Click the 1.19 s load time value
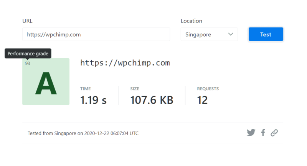This screenshot has height=166, width=307. 93,100
